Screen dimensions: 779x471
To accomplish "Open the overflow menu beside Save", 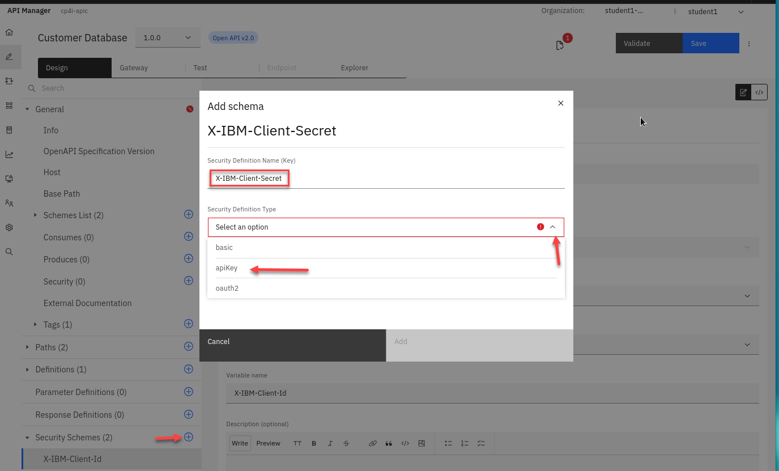I will point(749,44).
